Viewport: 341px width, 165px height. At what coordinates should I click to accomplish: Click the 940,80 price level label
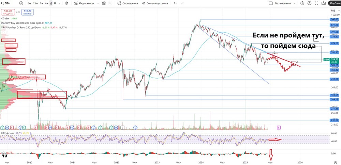click(x=335, y=19)
